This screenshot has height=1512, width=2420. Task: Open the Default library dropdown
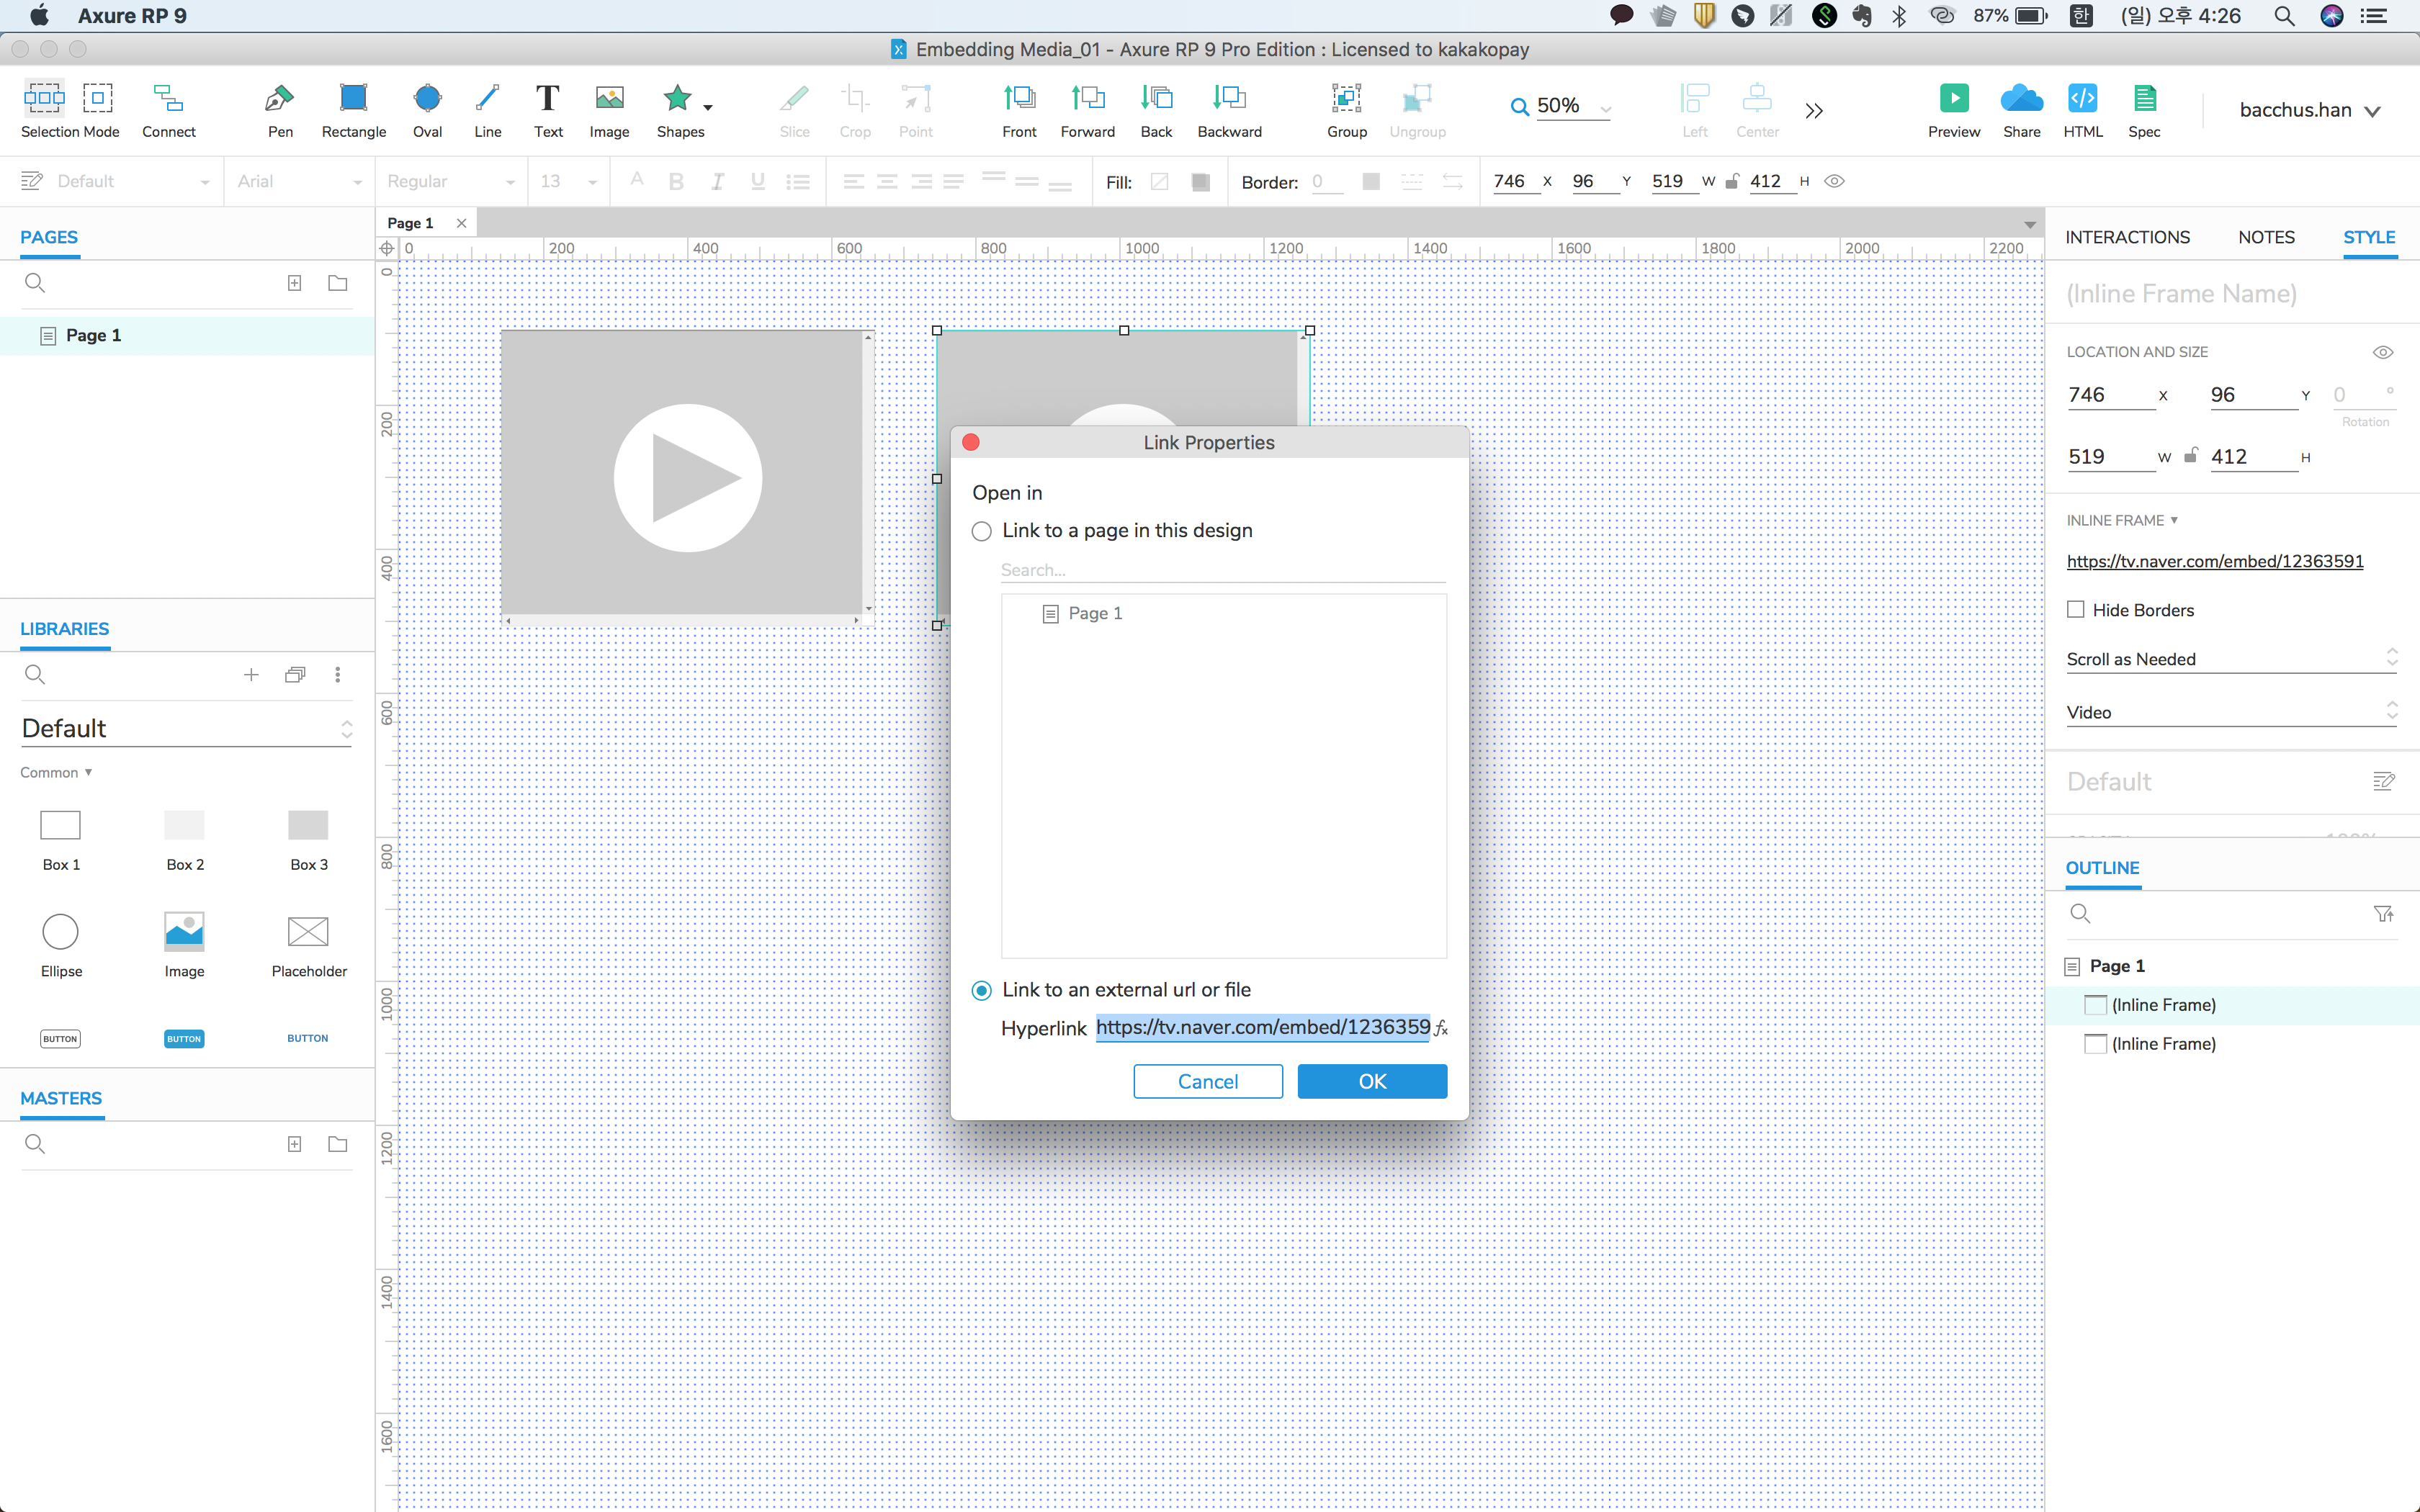[186, 729]
